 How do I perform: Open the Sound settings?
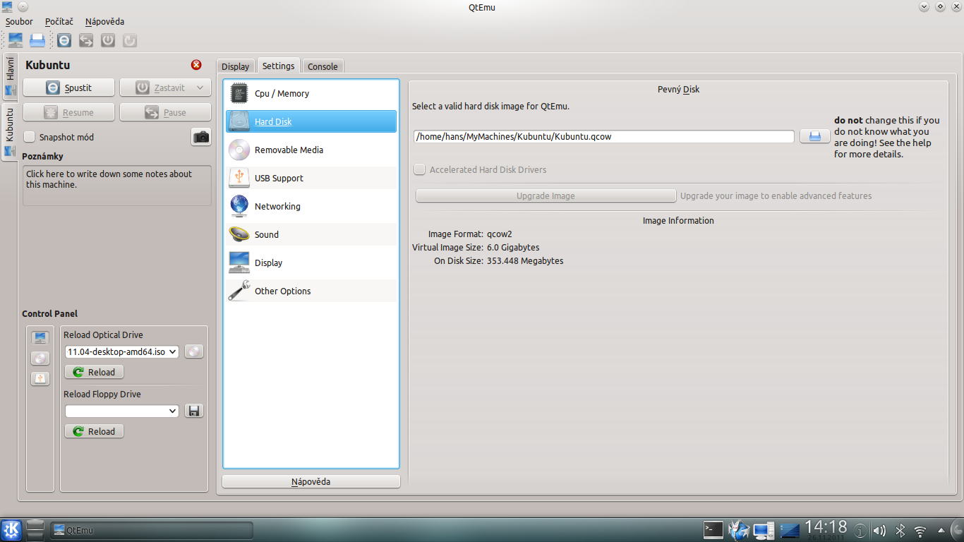[311, 234]
